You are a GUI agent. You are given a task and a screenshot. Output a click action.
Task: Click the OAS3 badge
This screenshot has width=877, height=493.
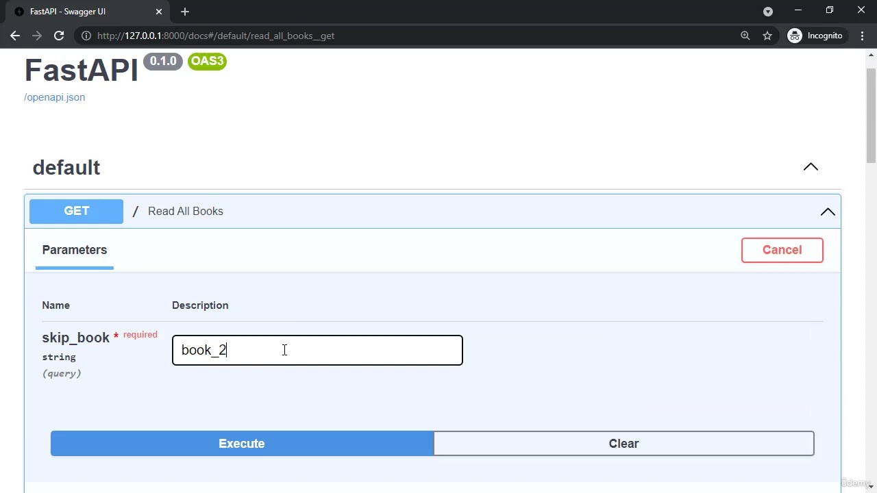pos(207,61)
